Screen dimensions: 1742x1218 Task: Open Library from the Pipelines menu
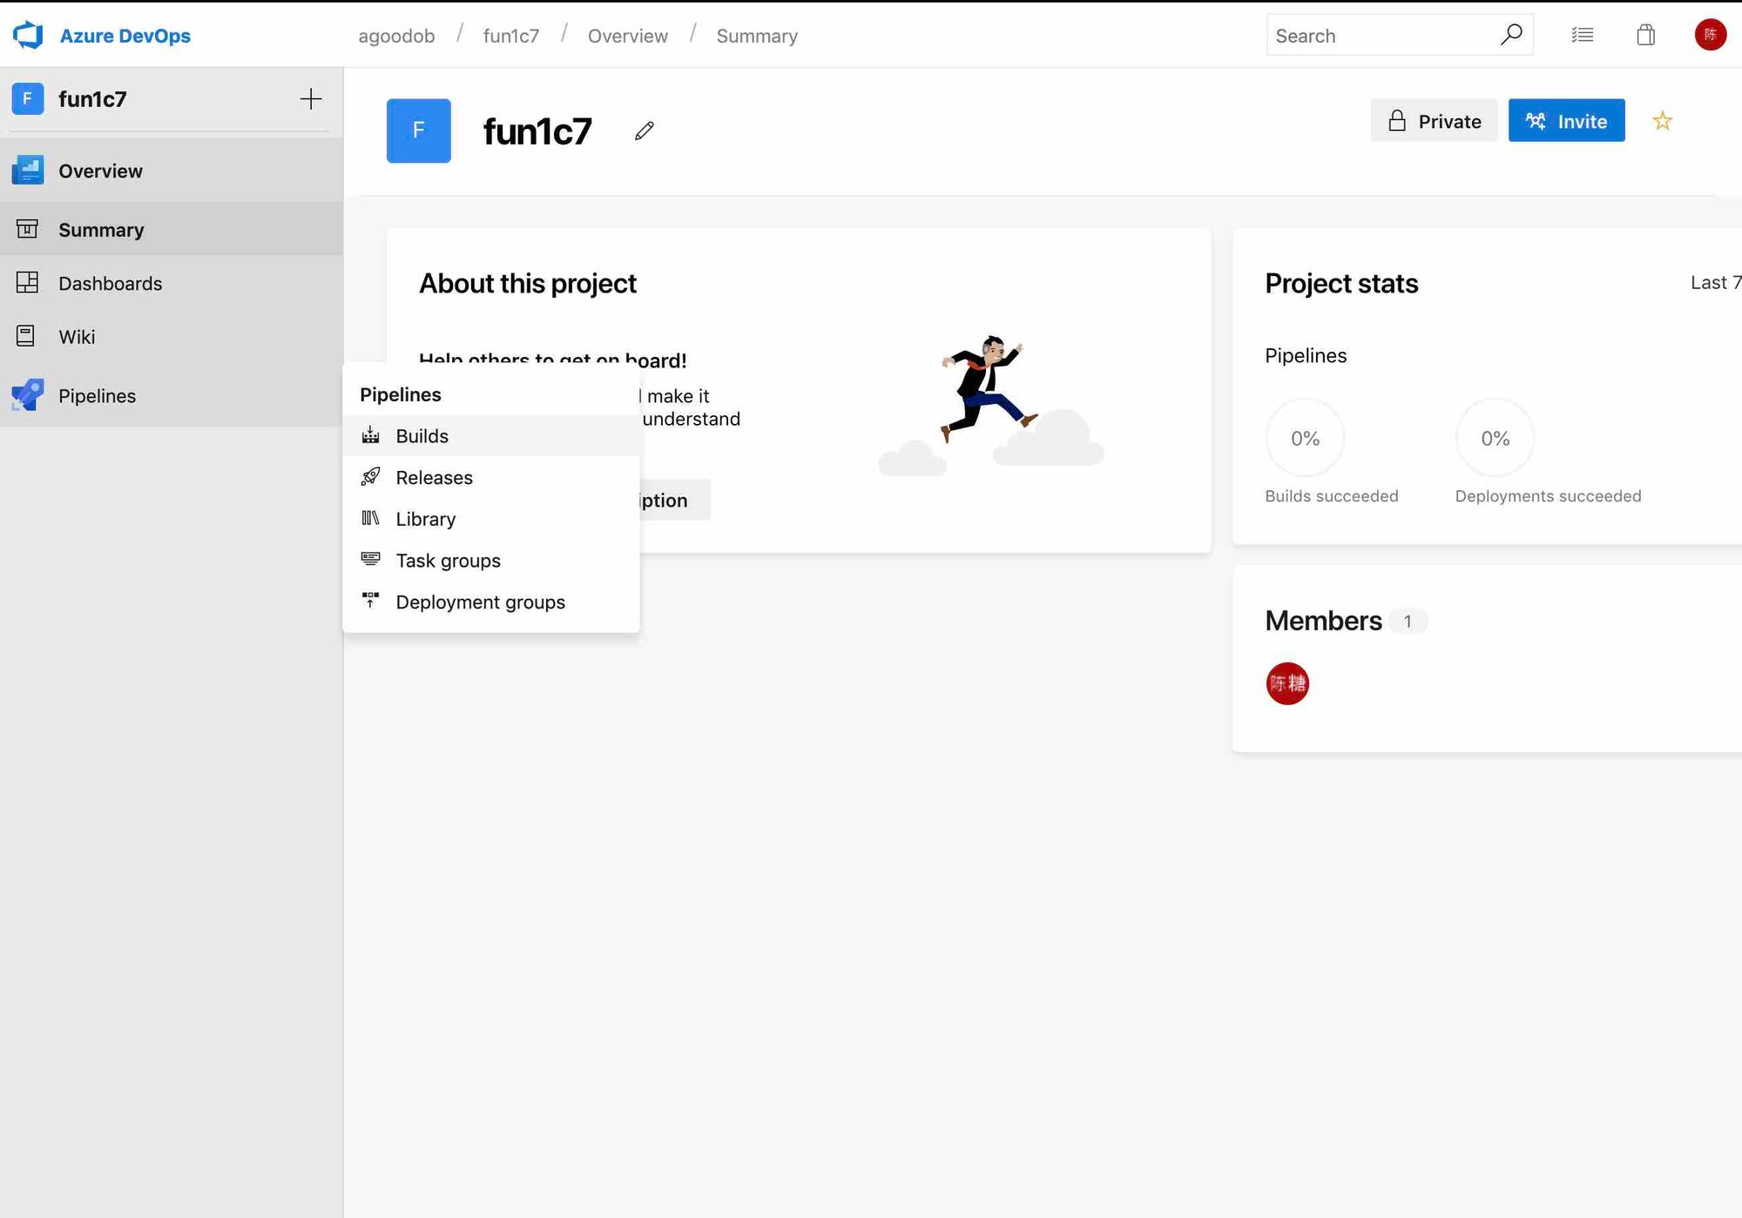(425, 519)
